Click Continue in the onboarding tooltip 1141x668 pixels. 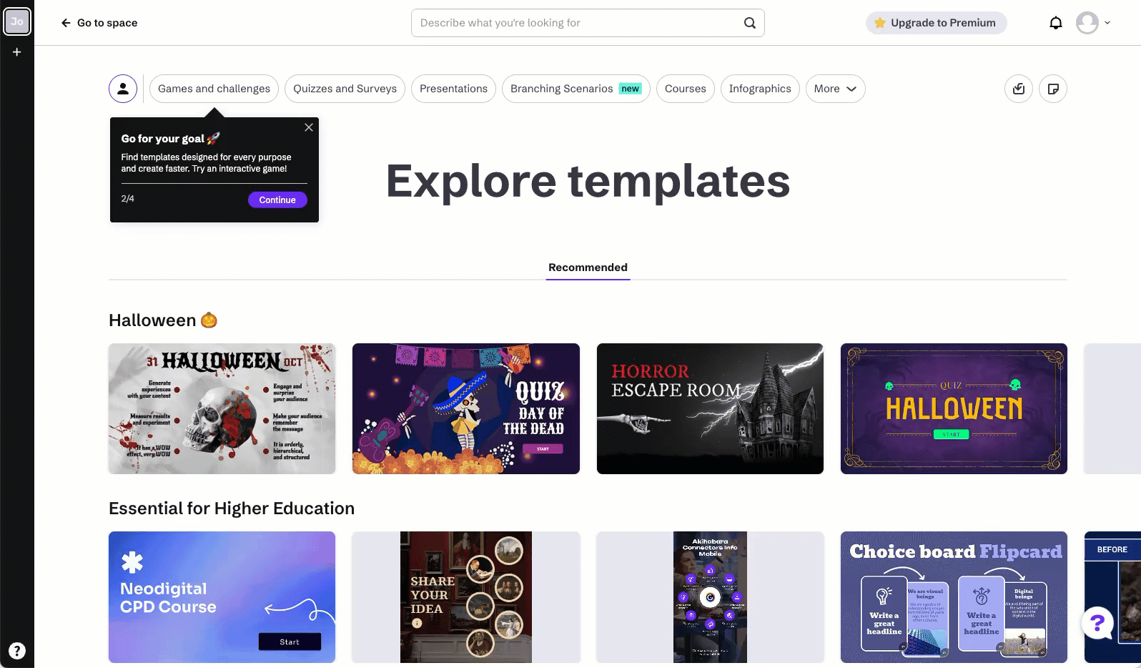[277, 200]
